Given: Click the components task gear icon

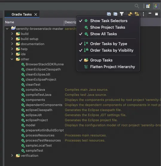Looking at the screenshot, I should (23, 100).
